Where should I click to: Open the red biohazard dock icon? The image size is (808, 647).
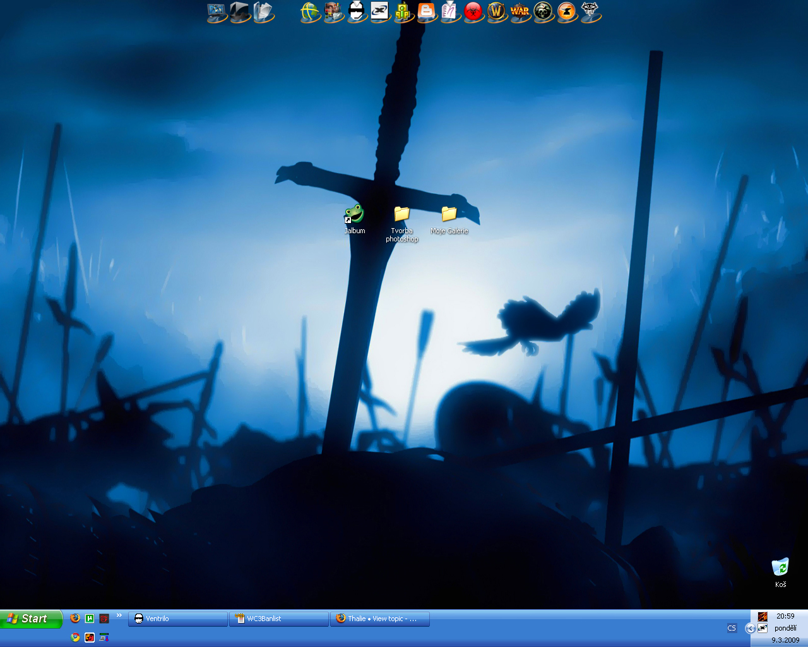[x=473, y=11]
